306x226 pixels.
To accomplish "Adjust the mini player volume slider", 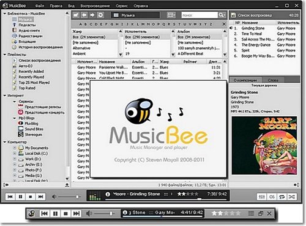I will pos(105,214).
